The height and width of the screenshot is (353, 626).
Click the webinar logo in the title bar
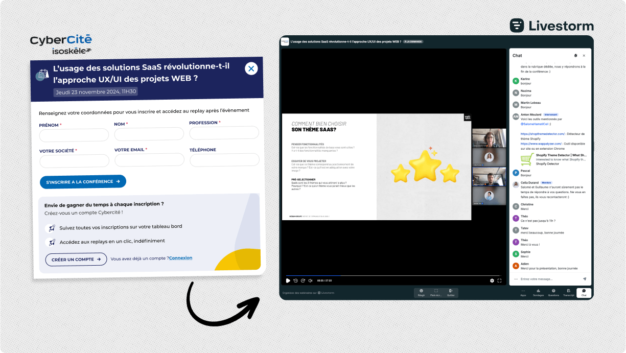(x=285, y=41)
